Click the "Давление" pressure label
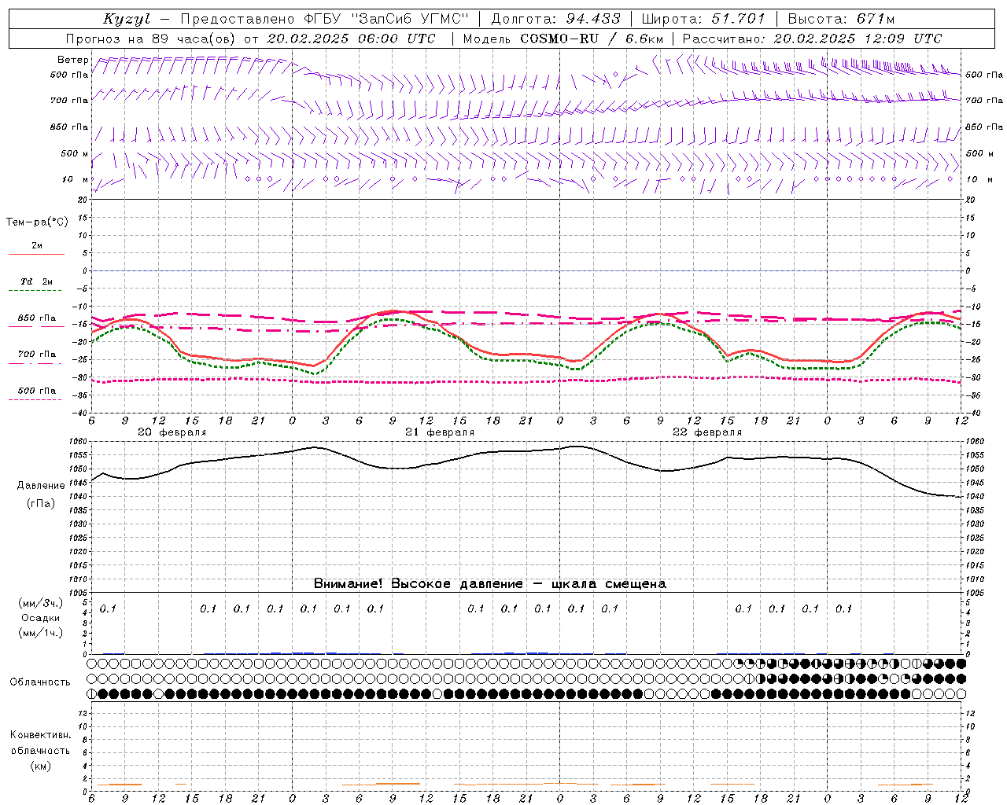The image size is (1007, 805). click(x=41, y=486)
